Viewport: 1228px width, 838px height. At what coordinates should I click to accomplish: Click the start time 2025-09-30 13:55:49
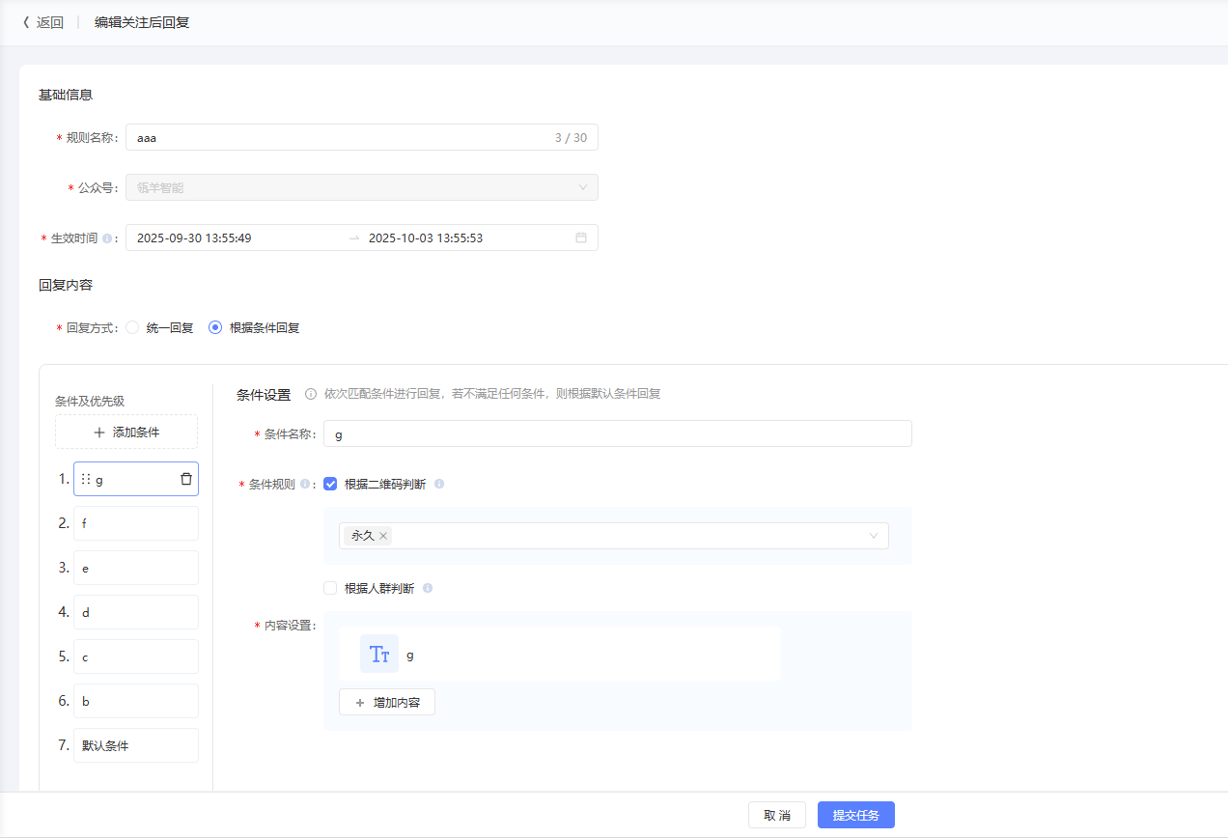coord(194,237)
